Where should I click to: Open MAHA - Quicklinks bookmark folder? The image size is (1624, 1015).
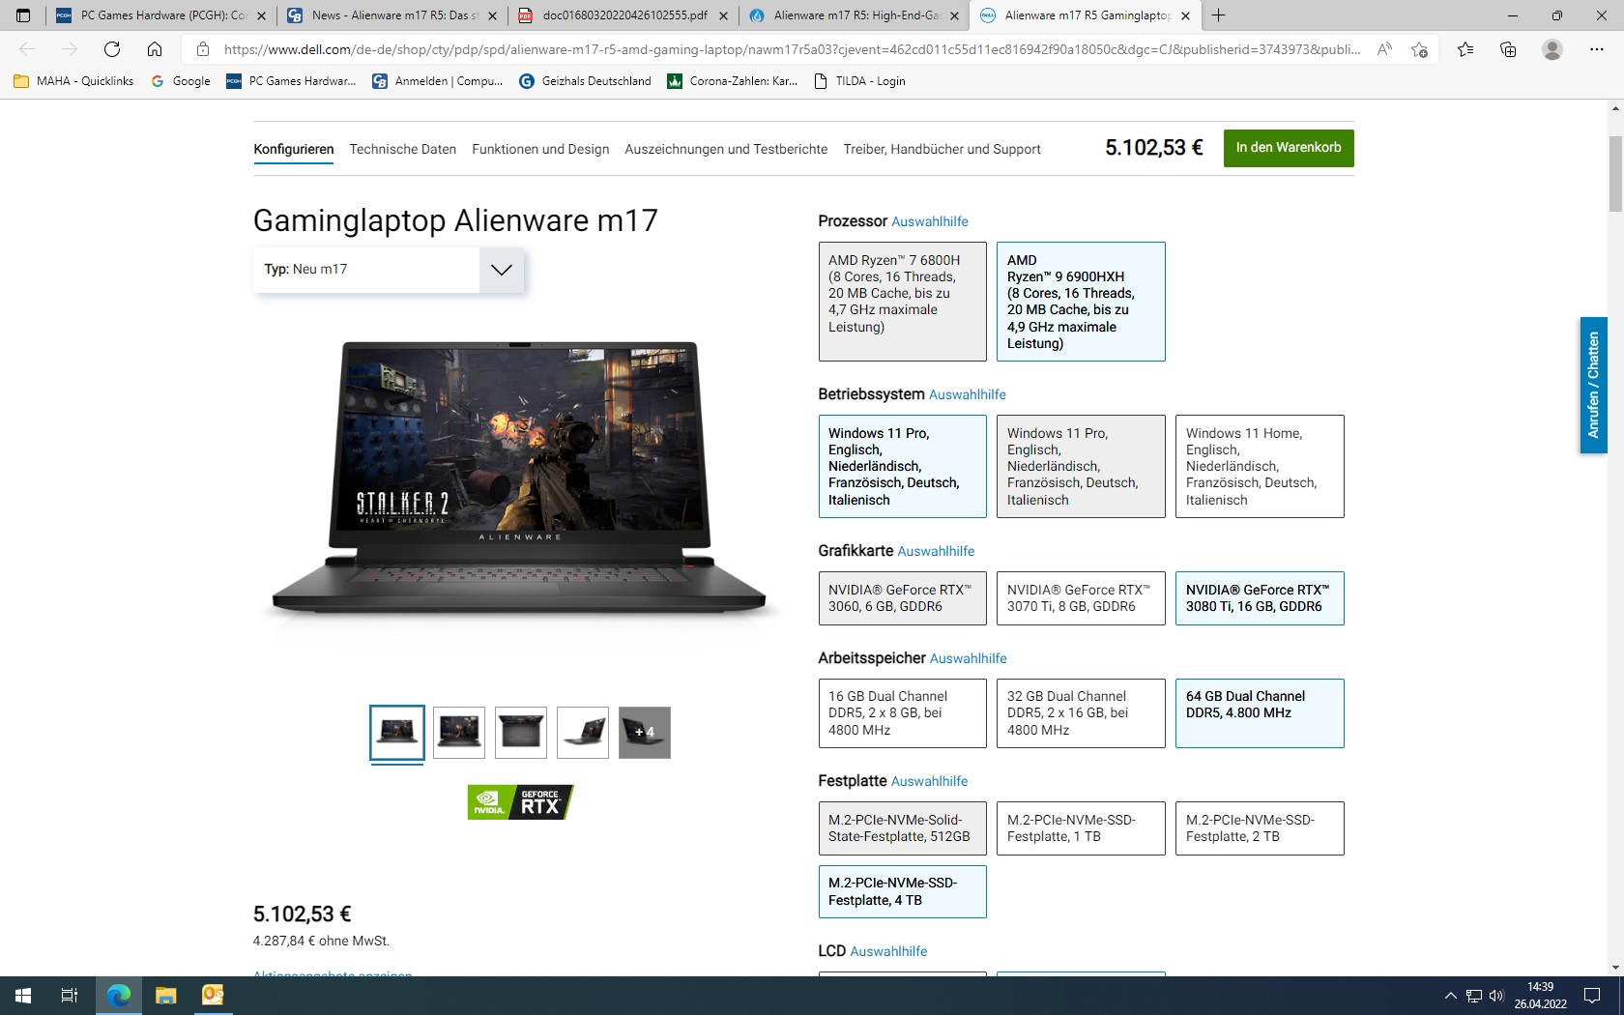point(73,81)
